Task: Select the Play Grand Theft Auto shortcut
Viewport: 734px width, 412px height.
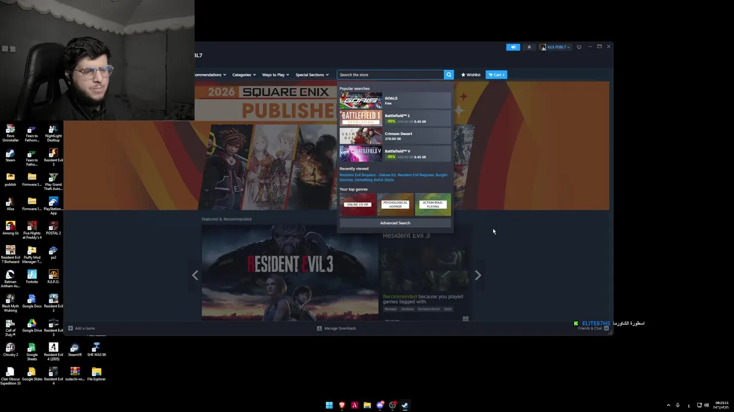Action: [x=53, y=182]
